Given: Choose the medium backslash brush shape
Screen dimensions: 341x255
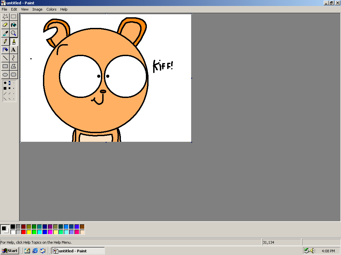Looking at the screenshot, I should (9, 99).
